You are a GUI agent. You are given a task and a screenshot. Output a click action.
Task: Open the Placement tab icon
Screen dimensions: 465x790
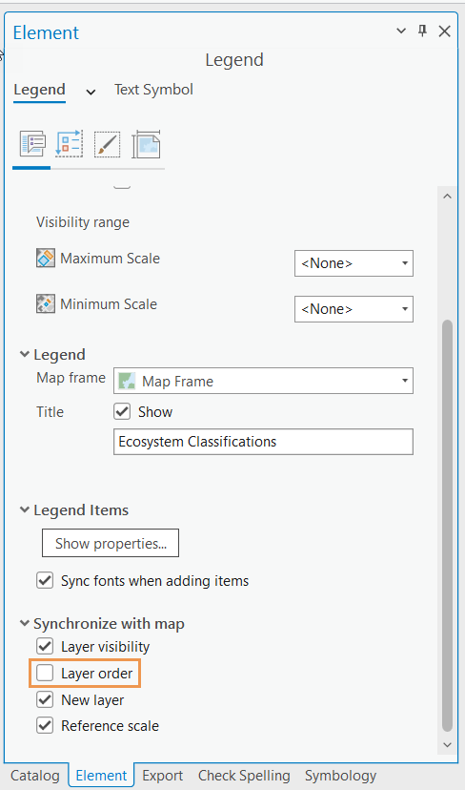click(x=146, y=145)
